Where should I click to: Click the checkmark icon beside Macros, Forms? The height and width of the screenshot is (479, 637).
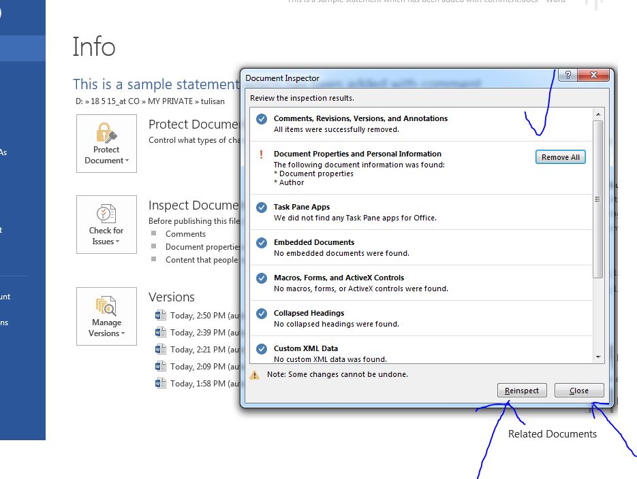(x=262, y=278)
